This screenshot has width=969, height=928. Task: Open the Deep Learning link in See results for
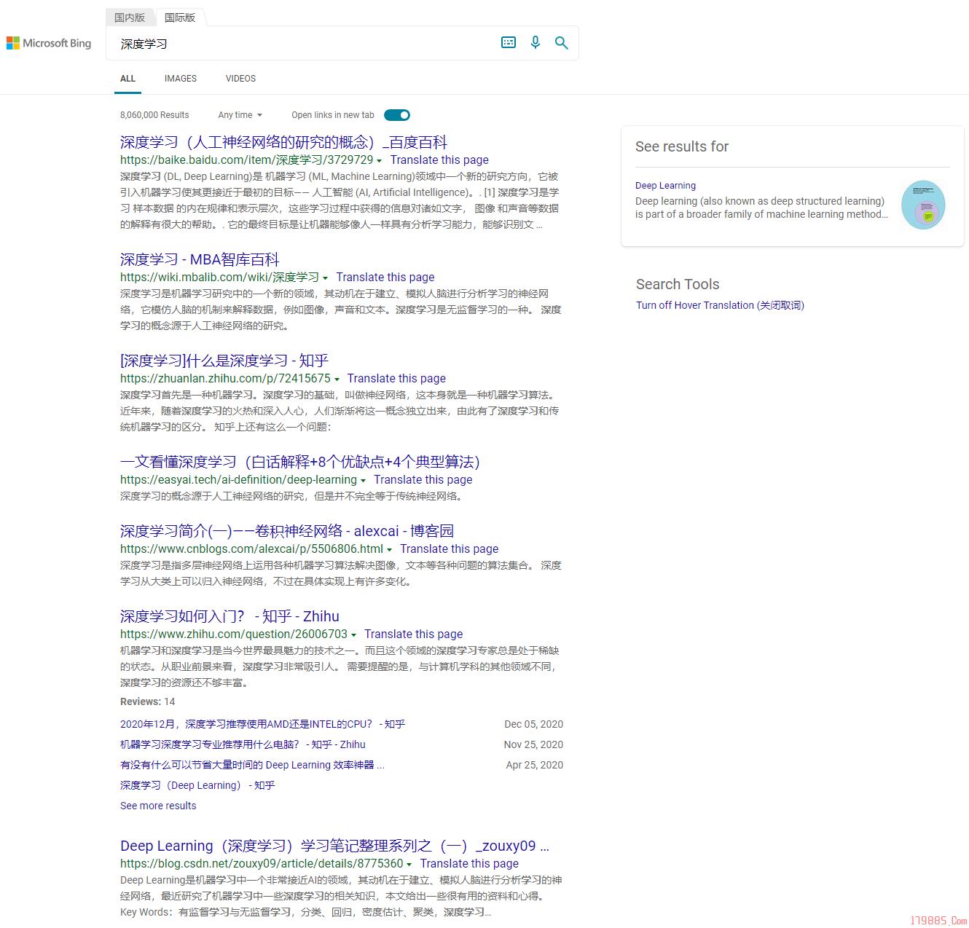click(x=665, y=185)
